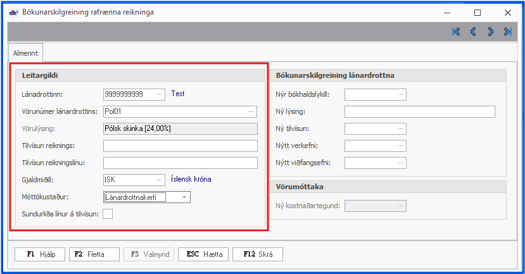
Task: Open lookup ellipsis in Ný tilvísun field
Action: point(400,128)
